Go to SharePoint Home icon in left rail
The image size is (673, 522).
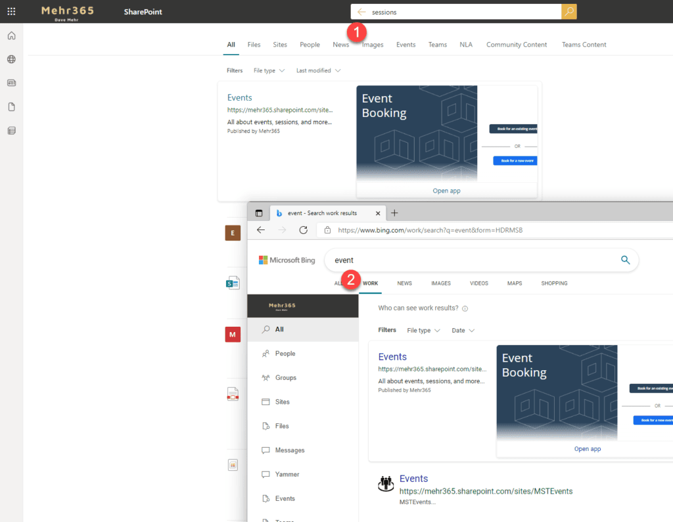[x=12, y=36]
